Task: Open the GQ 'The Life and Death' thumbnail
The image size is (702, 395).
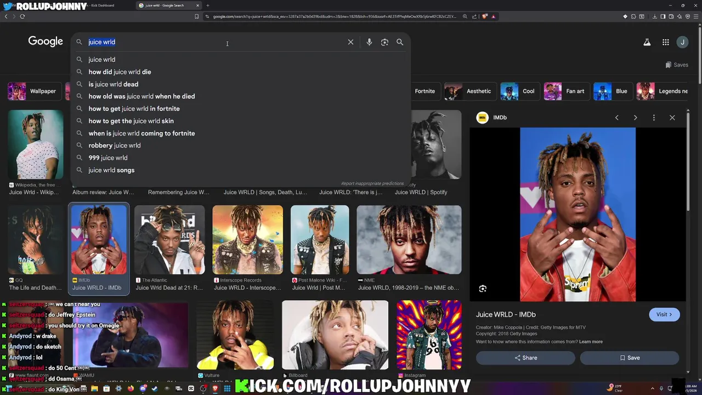Action: [x=36, y=240]
